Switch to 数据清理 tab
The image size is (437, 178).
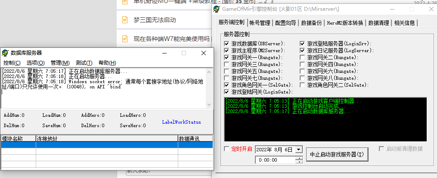click(x=378, y=23)
